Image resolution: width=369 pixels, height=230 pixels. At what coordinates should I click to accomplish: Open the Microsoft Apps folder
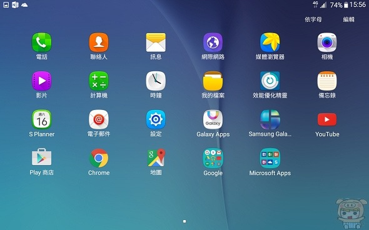click(270, 158)
